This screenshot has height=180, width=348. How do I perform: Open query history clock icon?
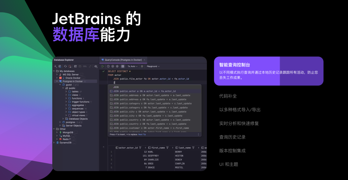tap(108, 66)
